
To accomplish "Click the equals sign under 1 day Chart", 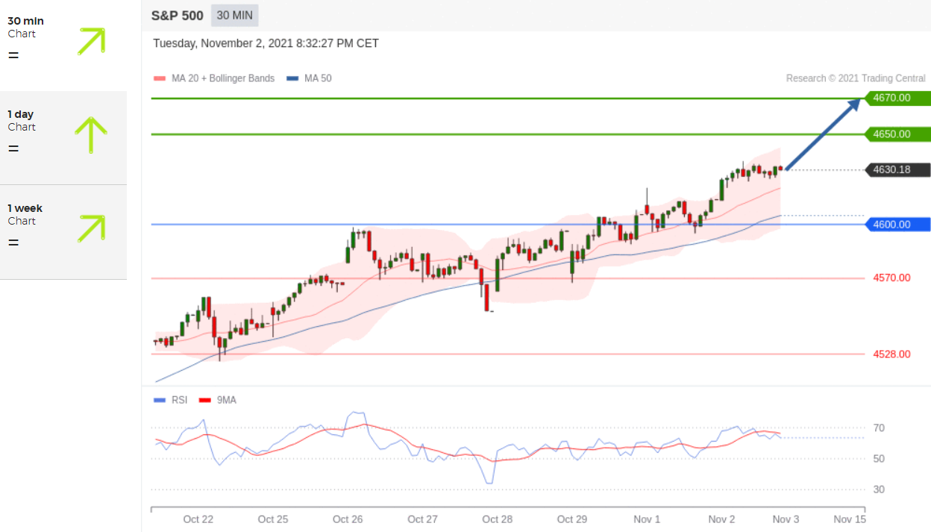I will 13,148.
